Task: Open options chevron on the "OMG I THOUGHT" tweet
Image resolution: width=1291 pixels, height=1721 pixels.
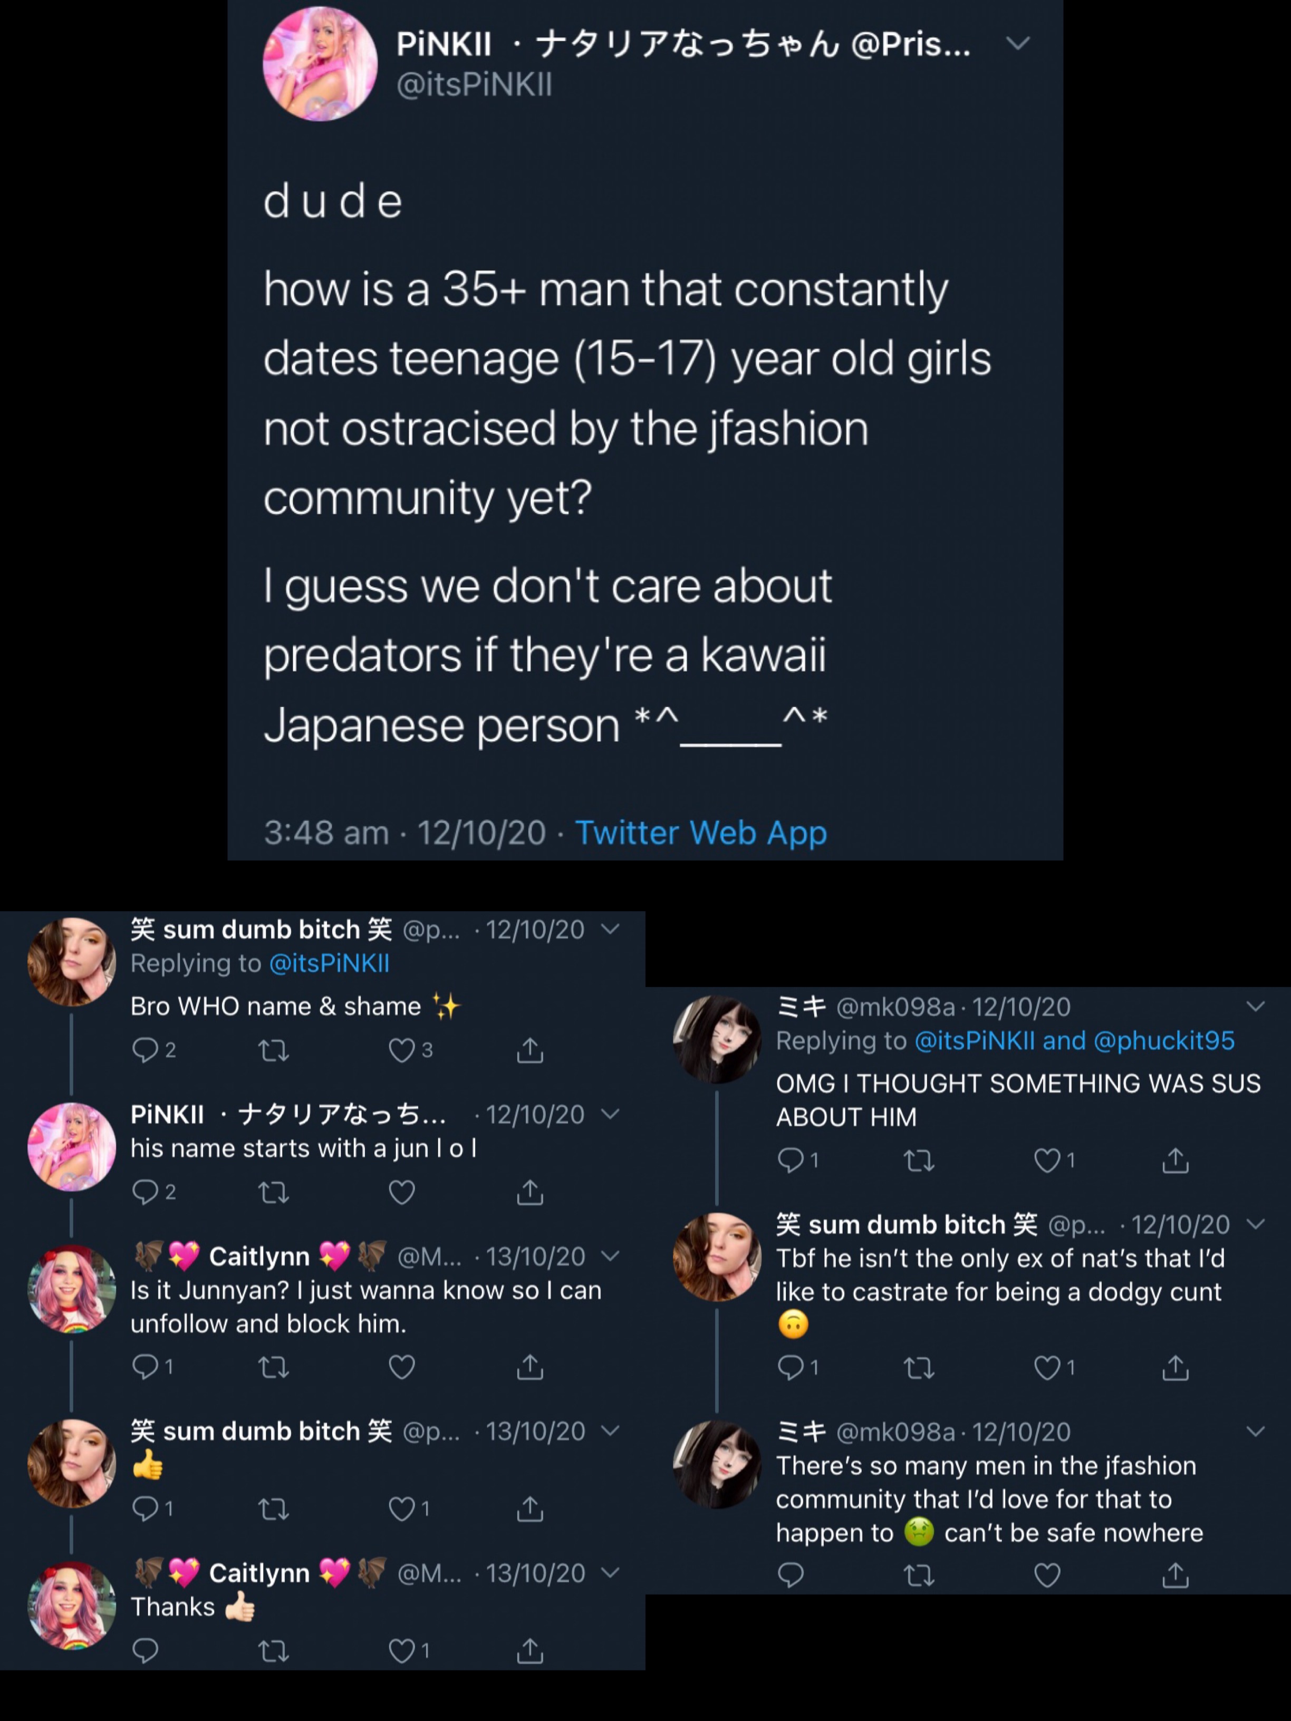Action: pos(1255,1006)
